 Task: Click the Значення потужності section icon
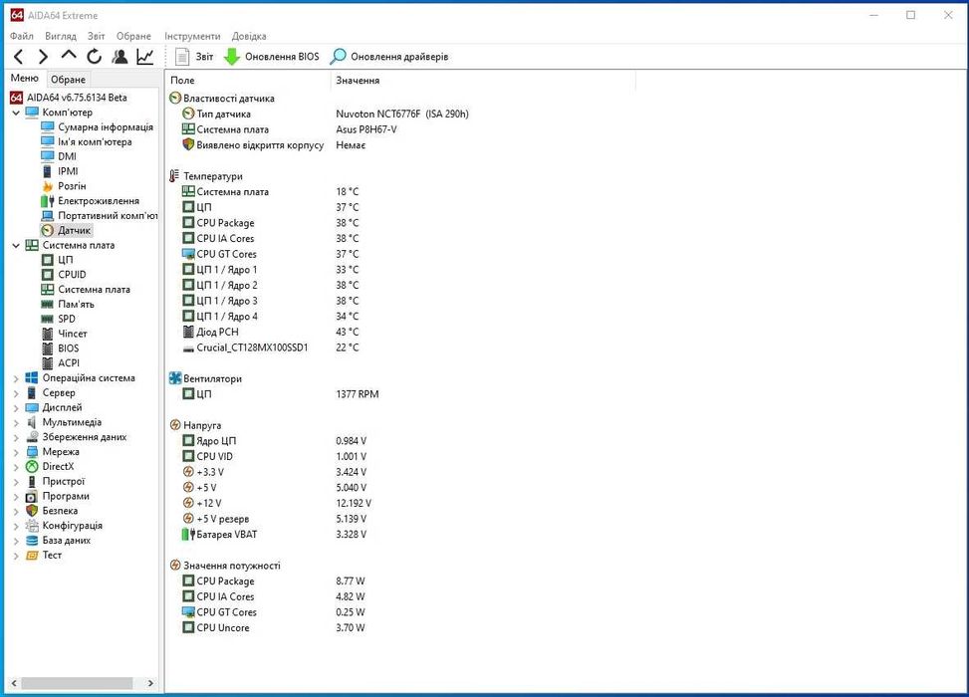[175, 566]
